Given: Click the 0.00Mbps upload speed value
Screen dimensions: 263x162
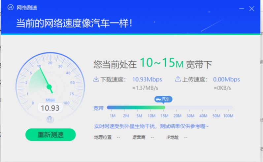Looking at the screenshot, I should click(x=226, y=80).
